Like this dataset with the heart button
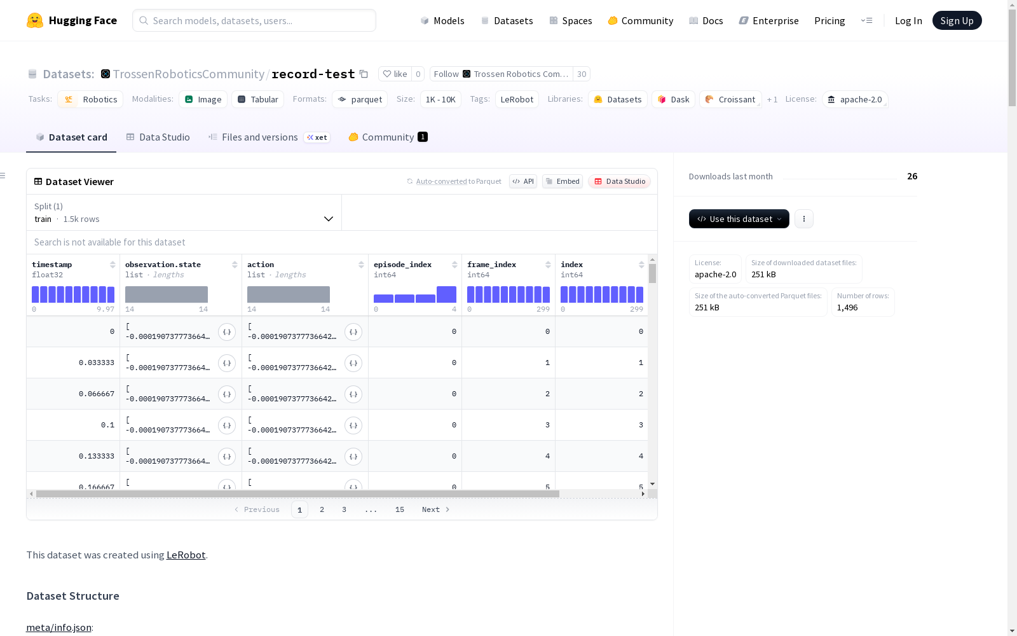The width and height of the screenshot is (1017, 636). coord(395,74)
